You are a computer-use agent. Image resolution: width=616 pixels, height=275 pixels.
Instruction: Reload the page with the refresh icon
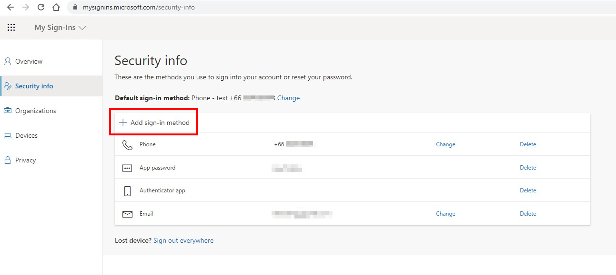[41, 7]
